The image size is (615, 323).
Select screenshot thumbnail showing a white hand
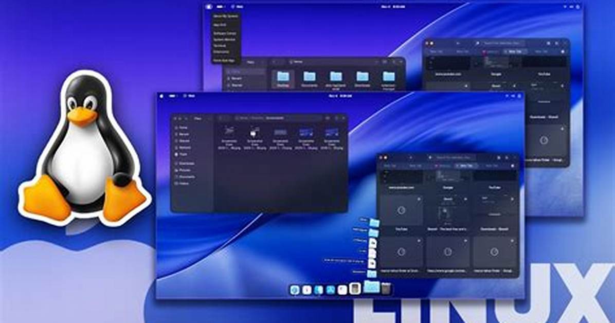click(x=255, y=132)
